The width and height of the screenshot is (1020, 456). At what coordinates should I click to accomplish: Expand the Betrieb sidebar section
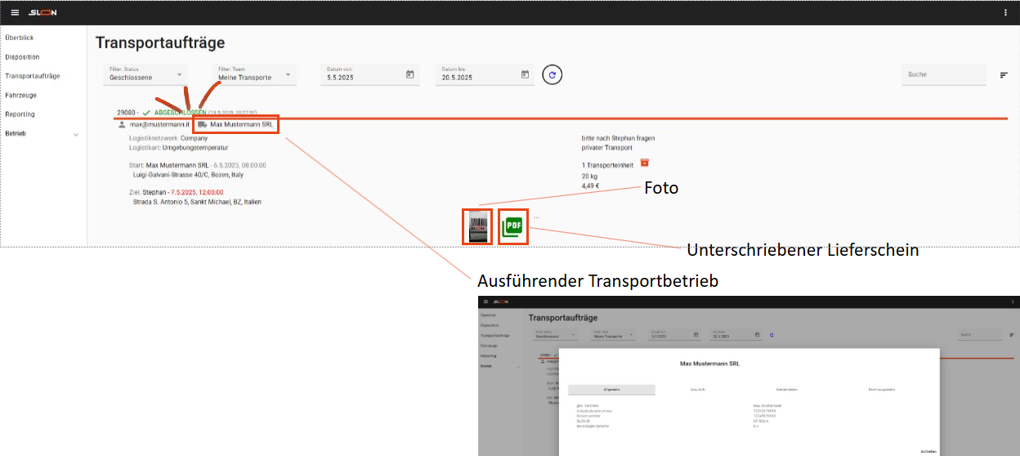76,134
